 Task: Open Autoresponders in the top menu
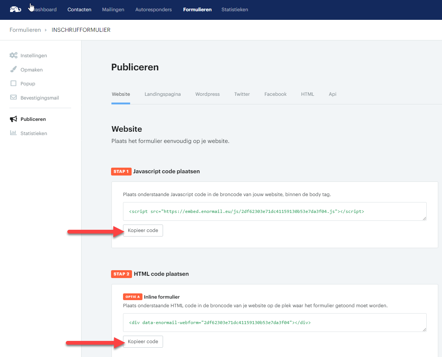pyautogui.click(x=153, y=10)
